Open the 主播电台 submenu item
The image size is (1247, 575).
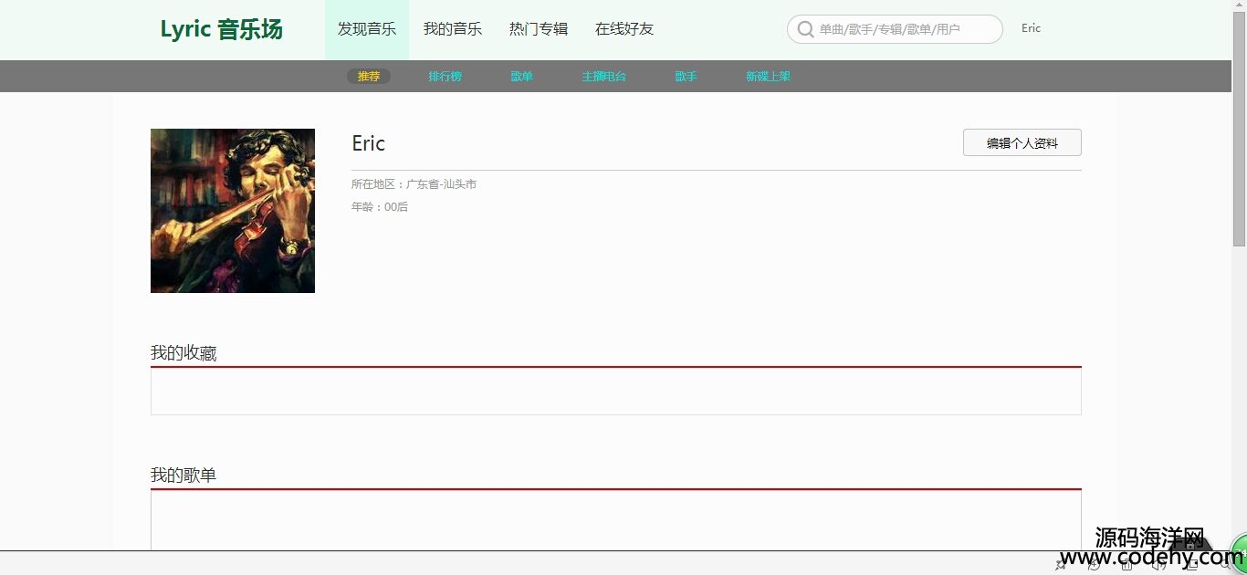[604, 77]
